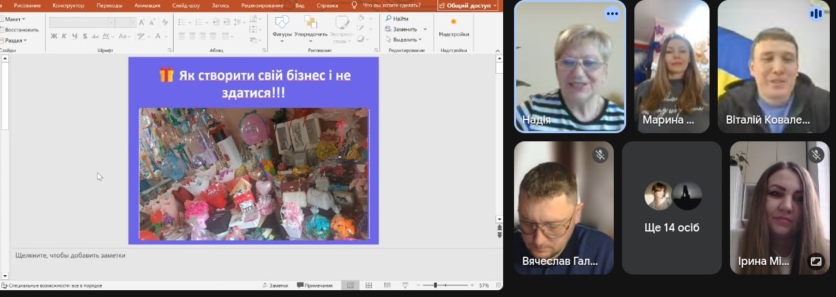Open more options on Надія's video tile
This screenshot has height=297, width=836.
click(x=612, y=14)
